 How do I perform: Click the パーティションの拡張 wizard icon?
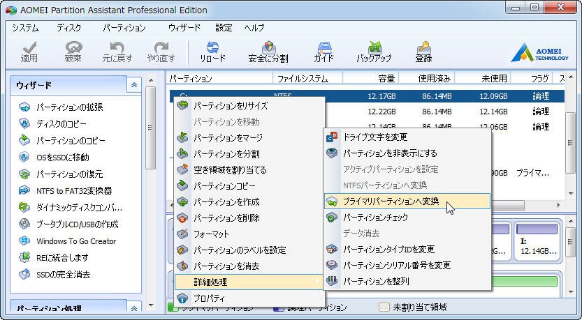click(24, 107)
